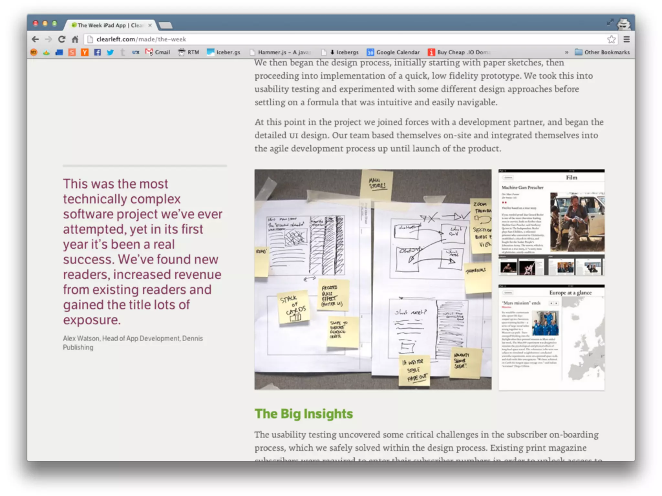662x496 pixels.
Task: Close The Week iPad App tab
Action: point(150,25)
